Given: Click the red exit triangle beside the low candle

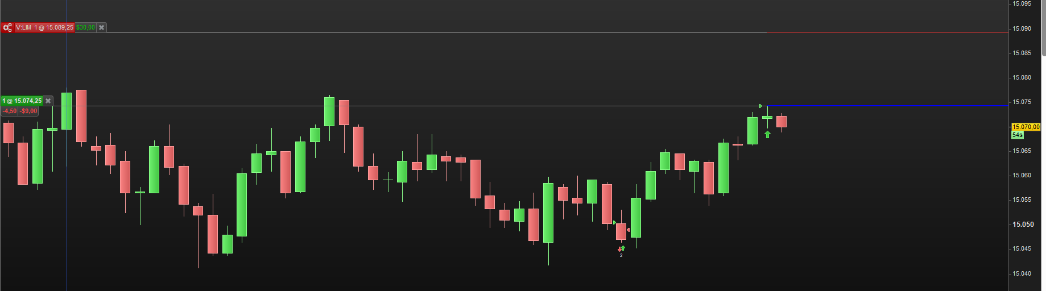Looking at the screenshot, I should [x=628, y=230].
